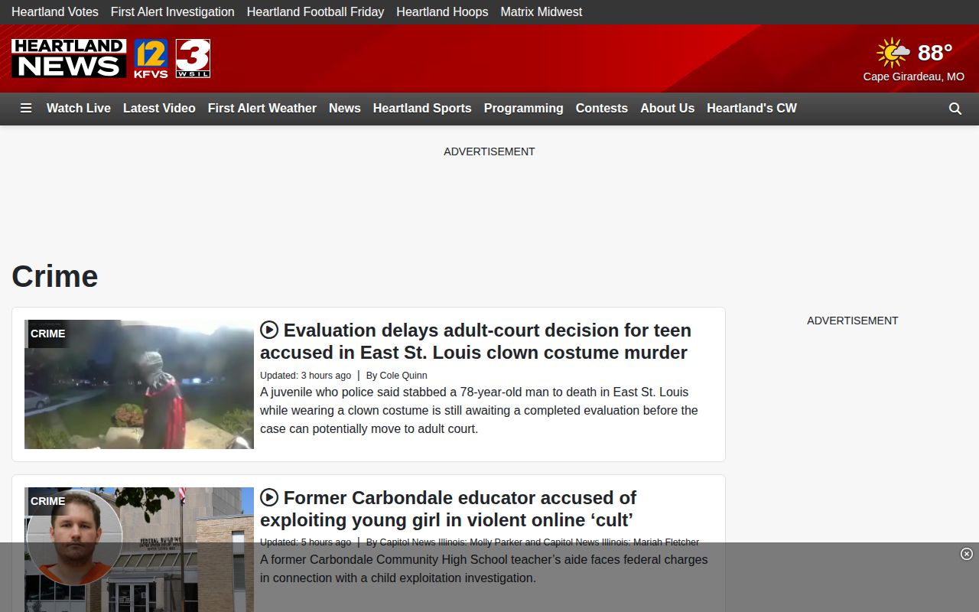Click 'Updated: 3 hours ago' text
The width and height of the screenshot is (979, 612).
point(305,376)
